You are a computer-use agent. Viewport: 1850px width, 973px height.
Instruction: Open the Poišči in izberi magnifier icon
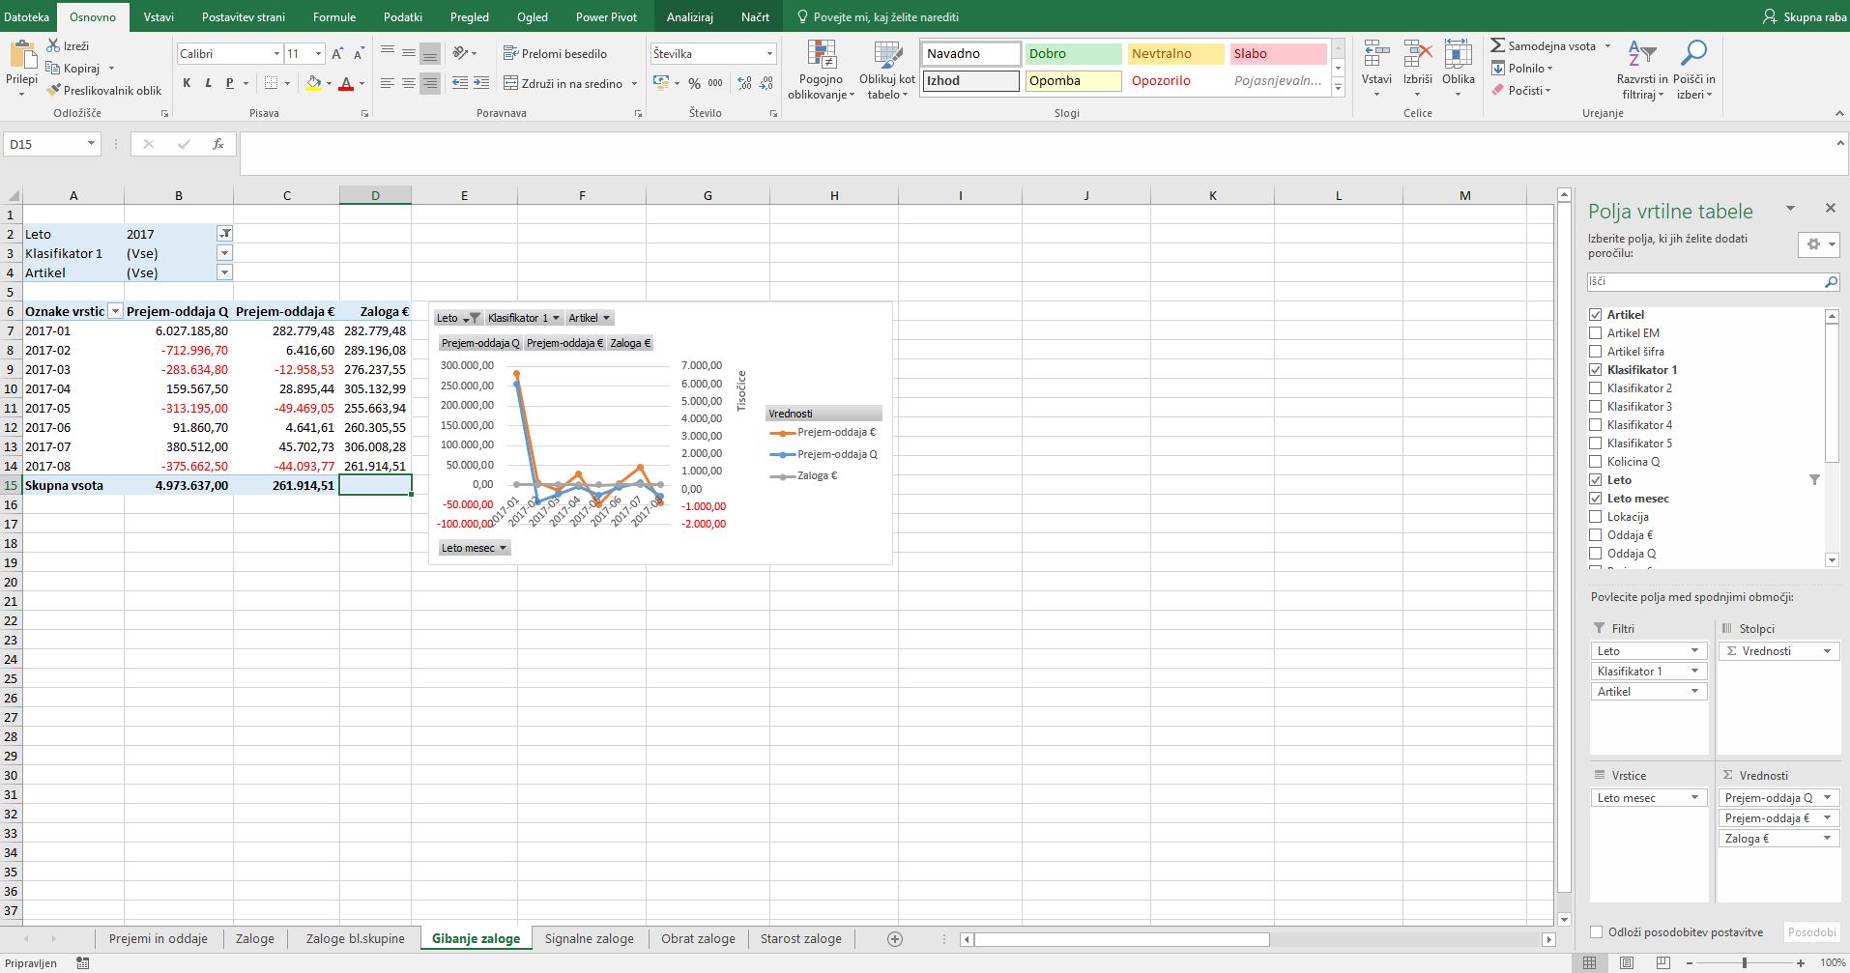tap(1693, 53)
